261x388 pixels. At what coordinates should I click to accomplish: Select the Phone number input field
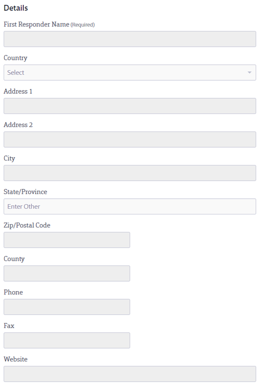67,307
